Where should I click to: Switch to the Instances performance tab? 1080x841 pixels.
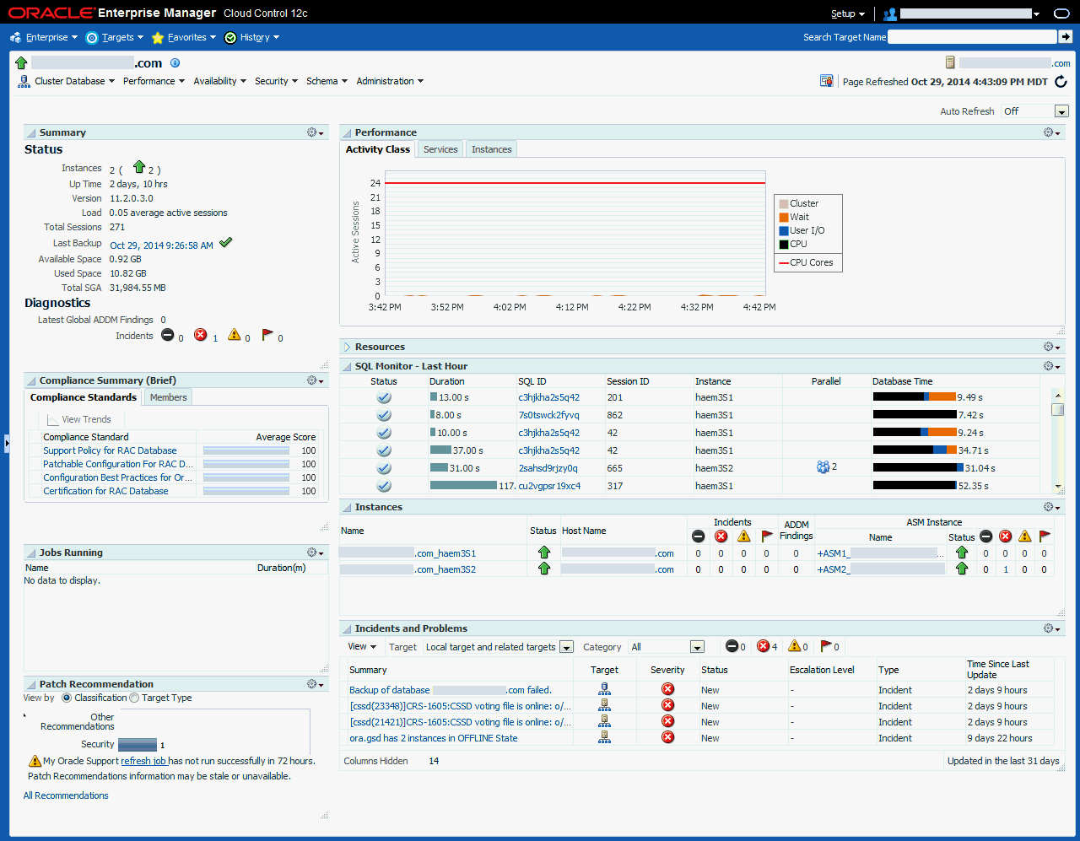491,149
